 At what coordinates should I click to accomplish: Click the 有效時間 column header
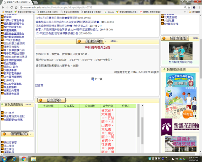[x=48, y=106]
